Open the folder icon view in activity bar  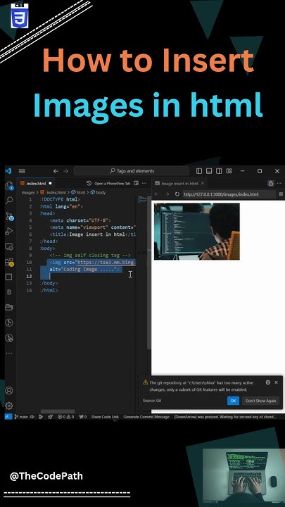click(x=9, y=307)
